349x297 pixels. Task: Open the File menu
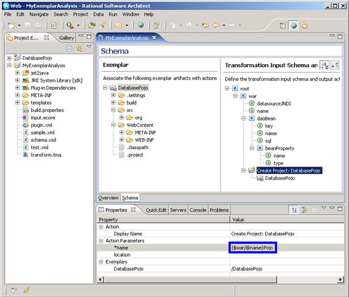click(7, 14)
